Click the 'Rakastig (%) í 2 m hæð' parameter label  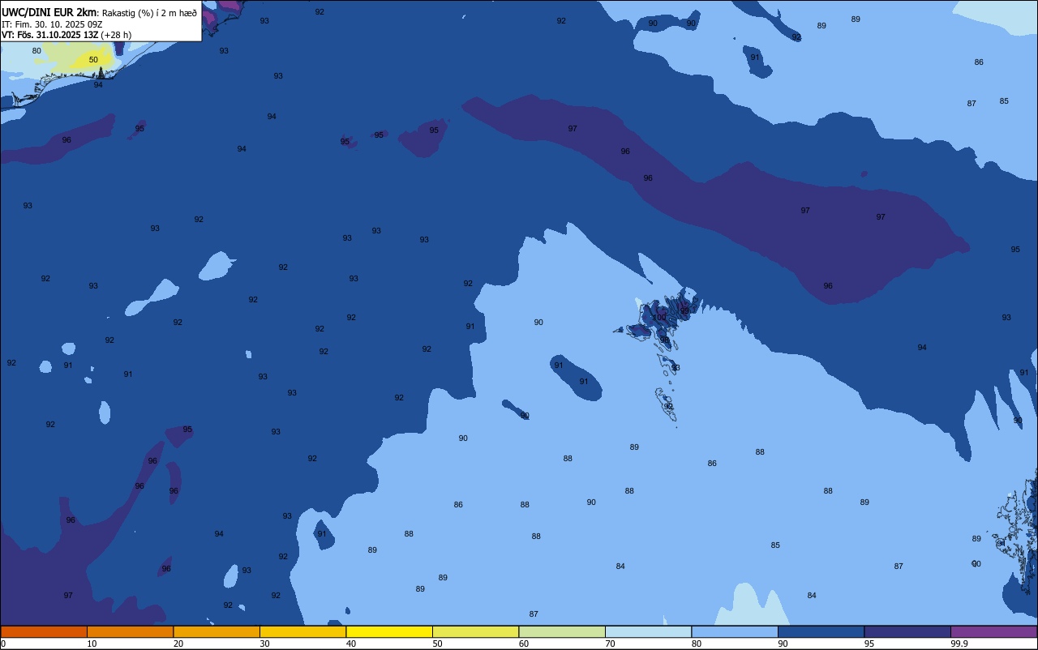(149, 13)
